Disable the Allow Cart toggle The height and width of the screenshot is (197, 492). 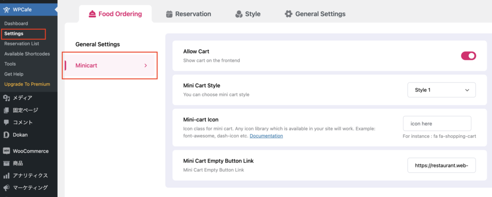point(468,56)
